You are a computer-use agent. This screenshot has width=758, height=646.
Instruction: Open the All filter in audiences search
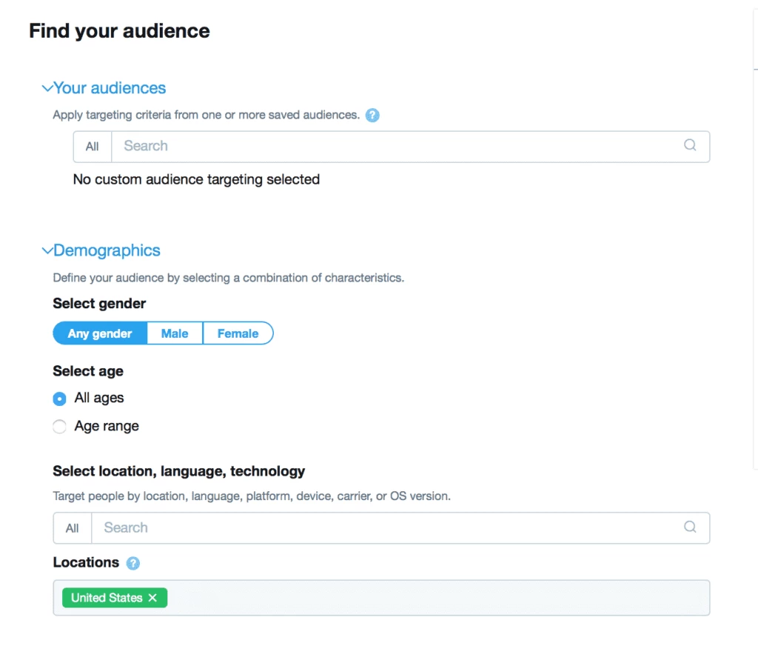tap(93, 147)
